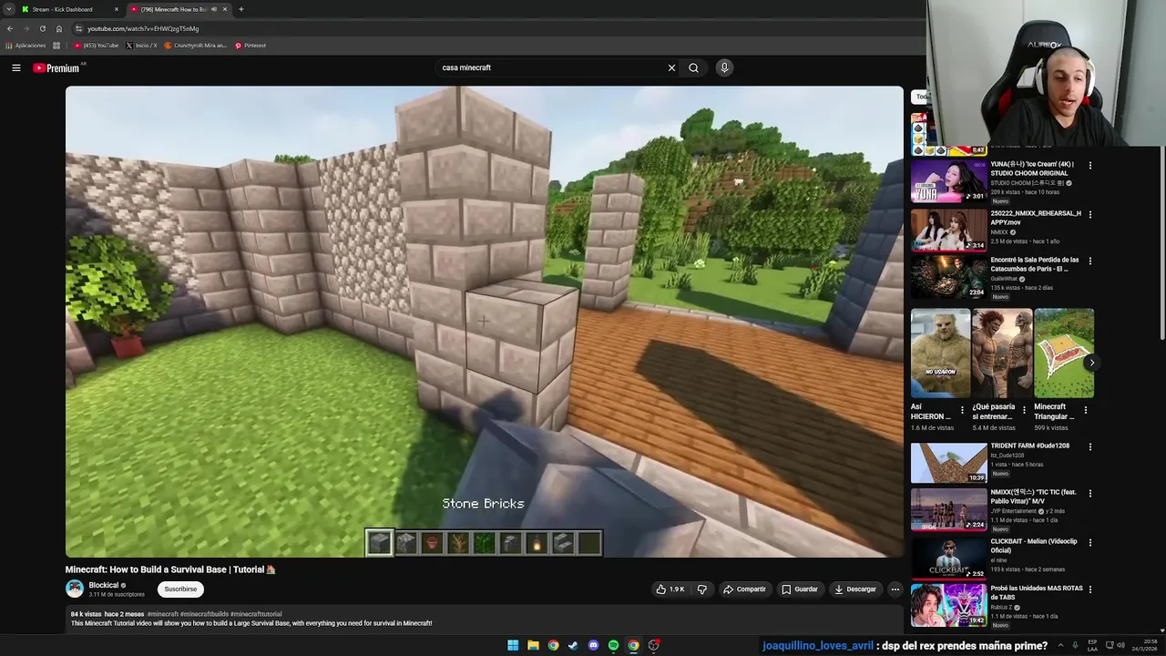
Task: Open Aplicaciones bookmark
Action: click(26, 46)
